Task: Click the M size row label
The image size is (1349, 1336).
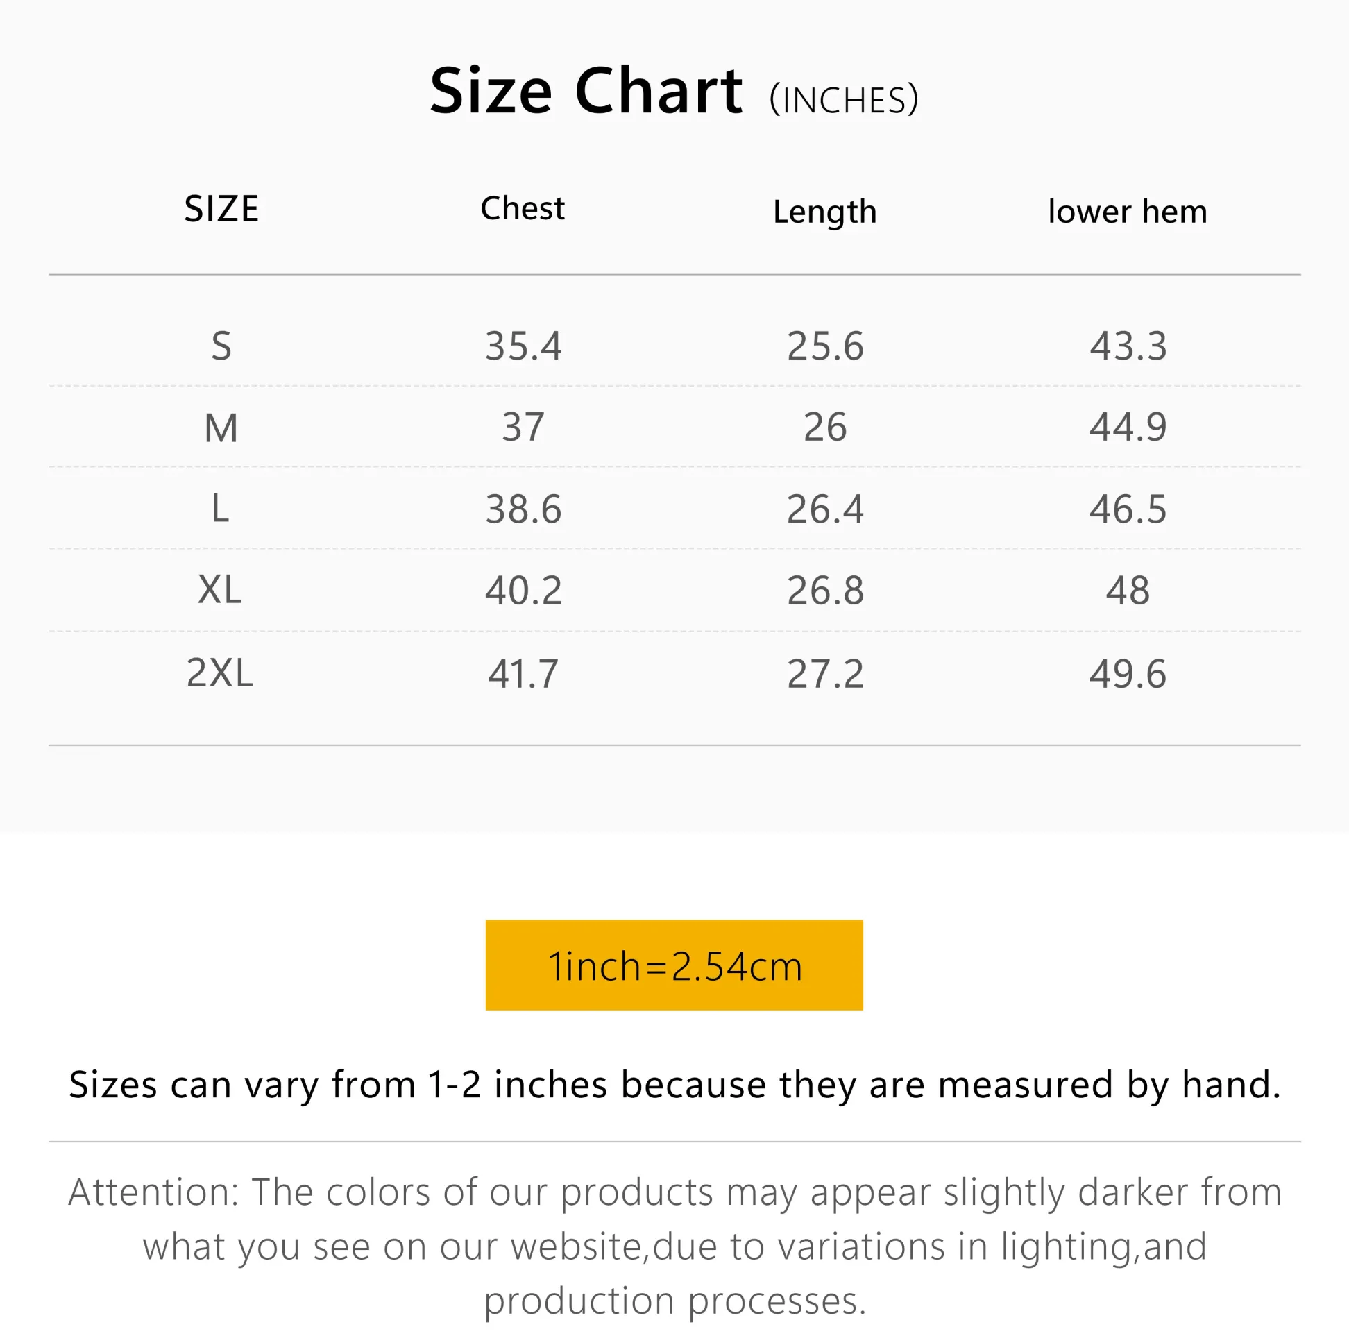Action: pos(221,428)
